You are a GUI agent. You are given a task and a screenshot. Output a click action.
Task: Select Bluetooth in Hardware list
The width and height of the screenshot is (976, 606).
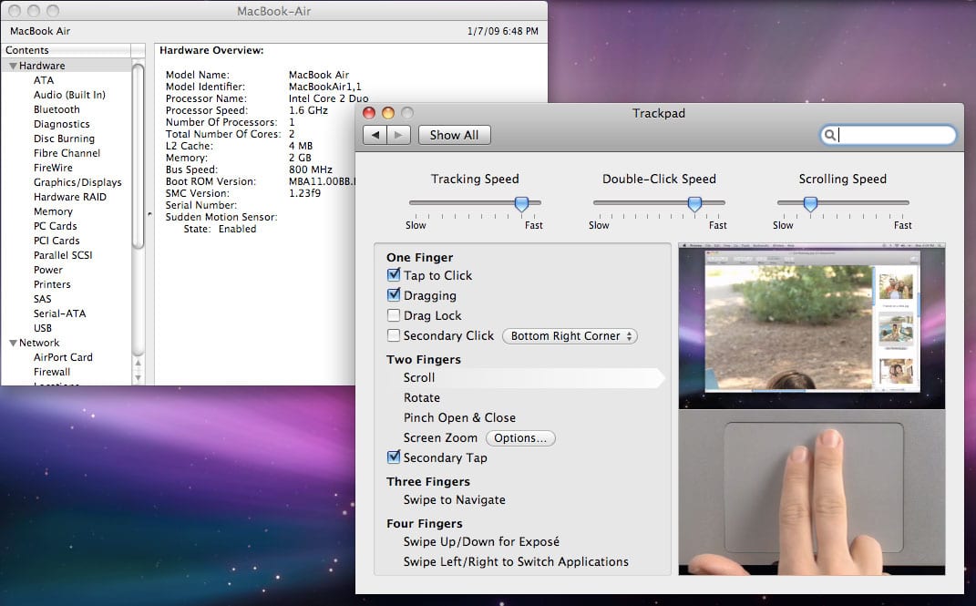click(x=57, y=109)
